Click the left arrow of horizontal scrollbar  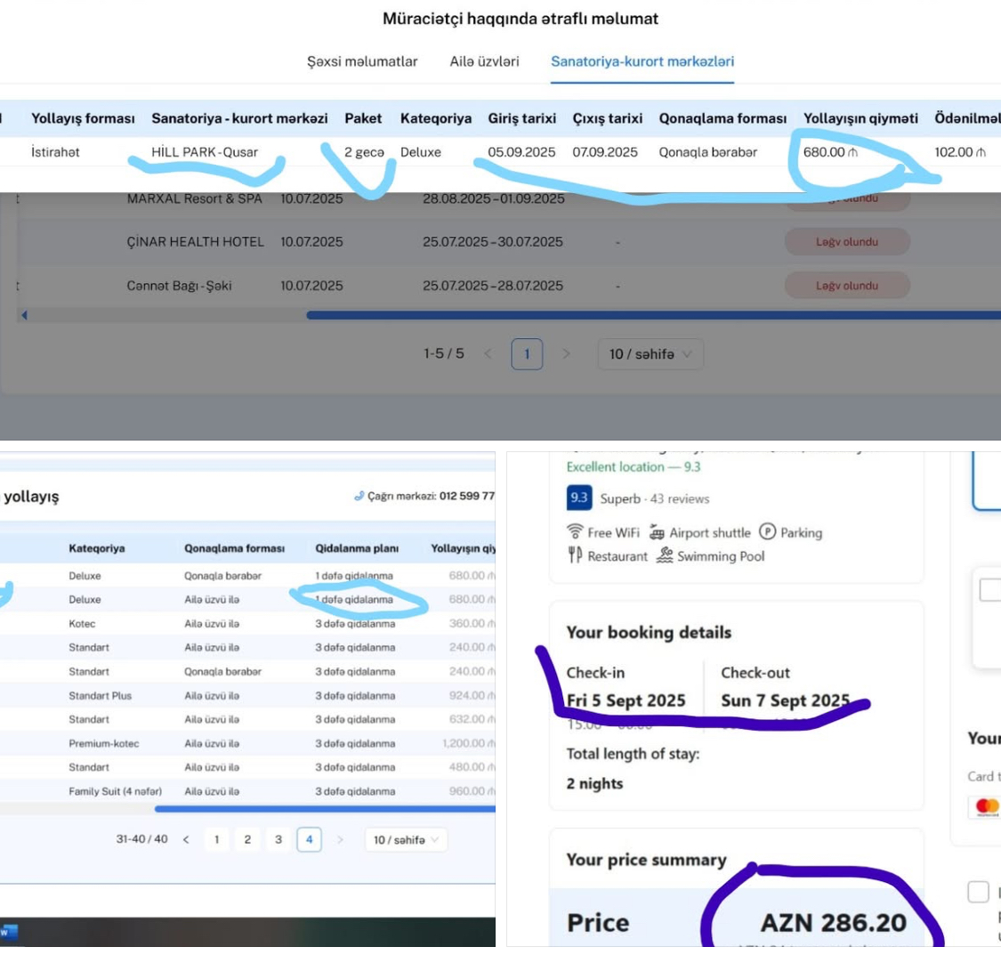(x=24, y=315)
